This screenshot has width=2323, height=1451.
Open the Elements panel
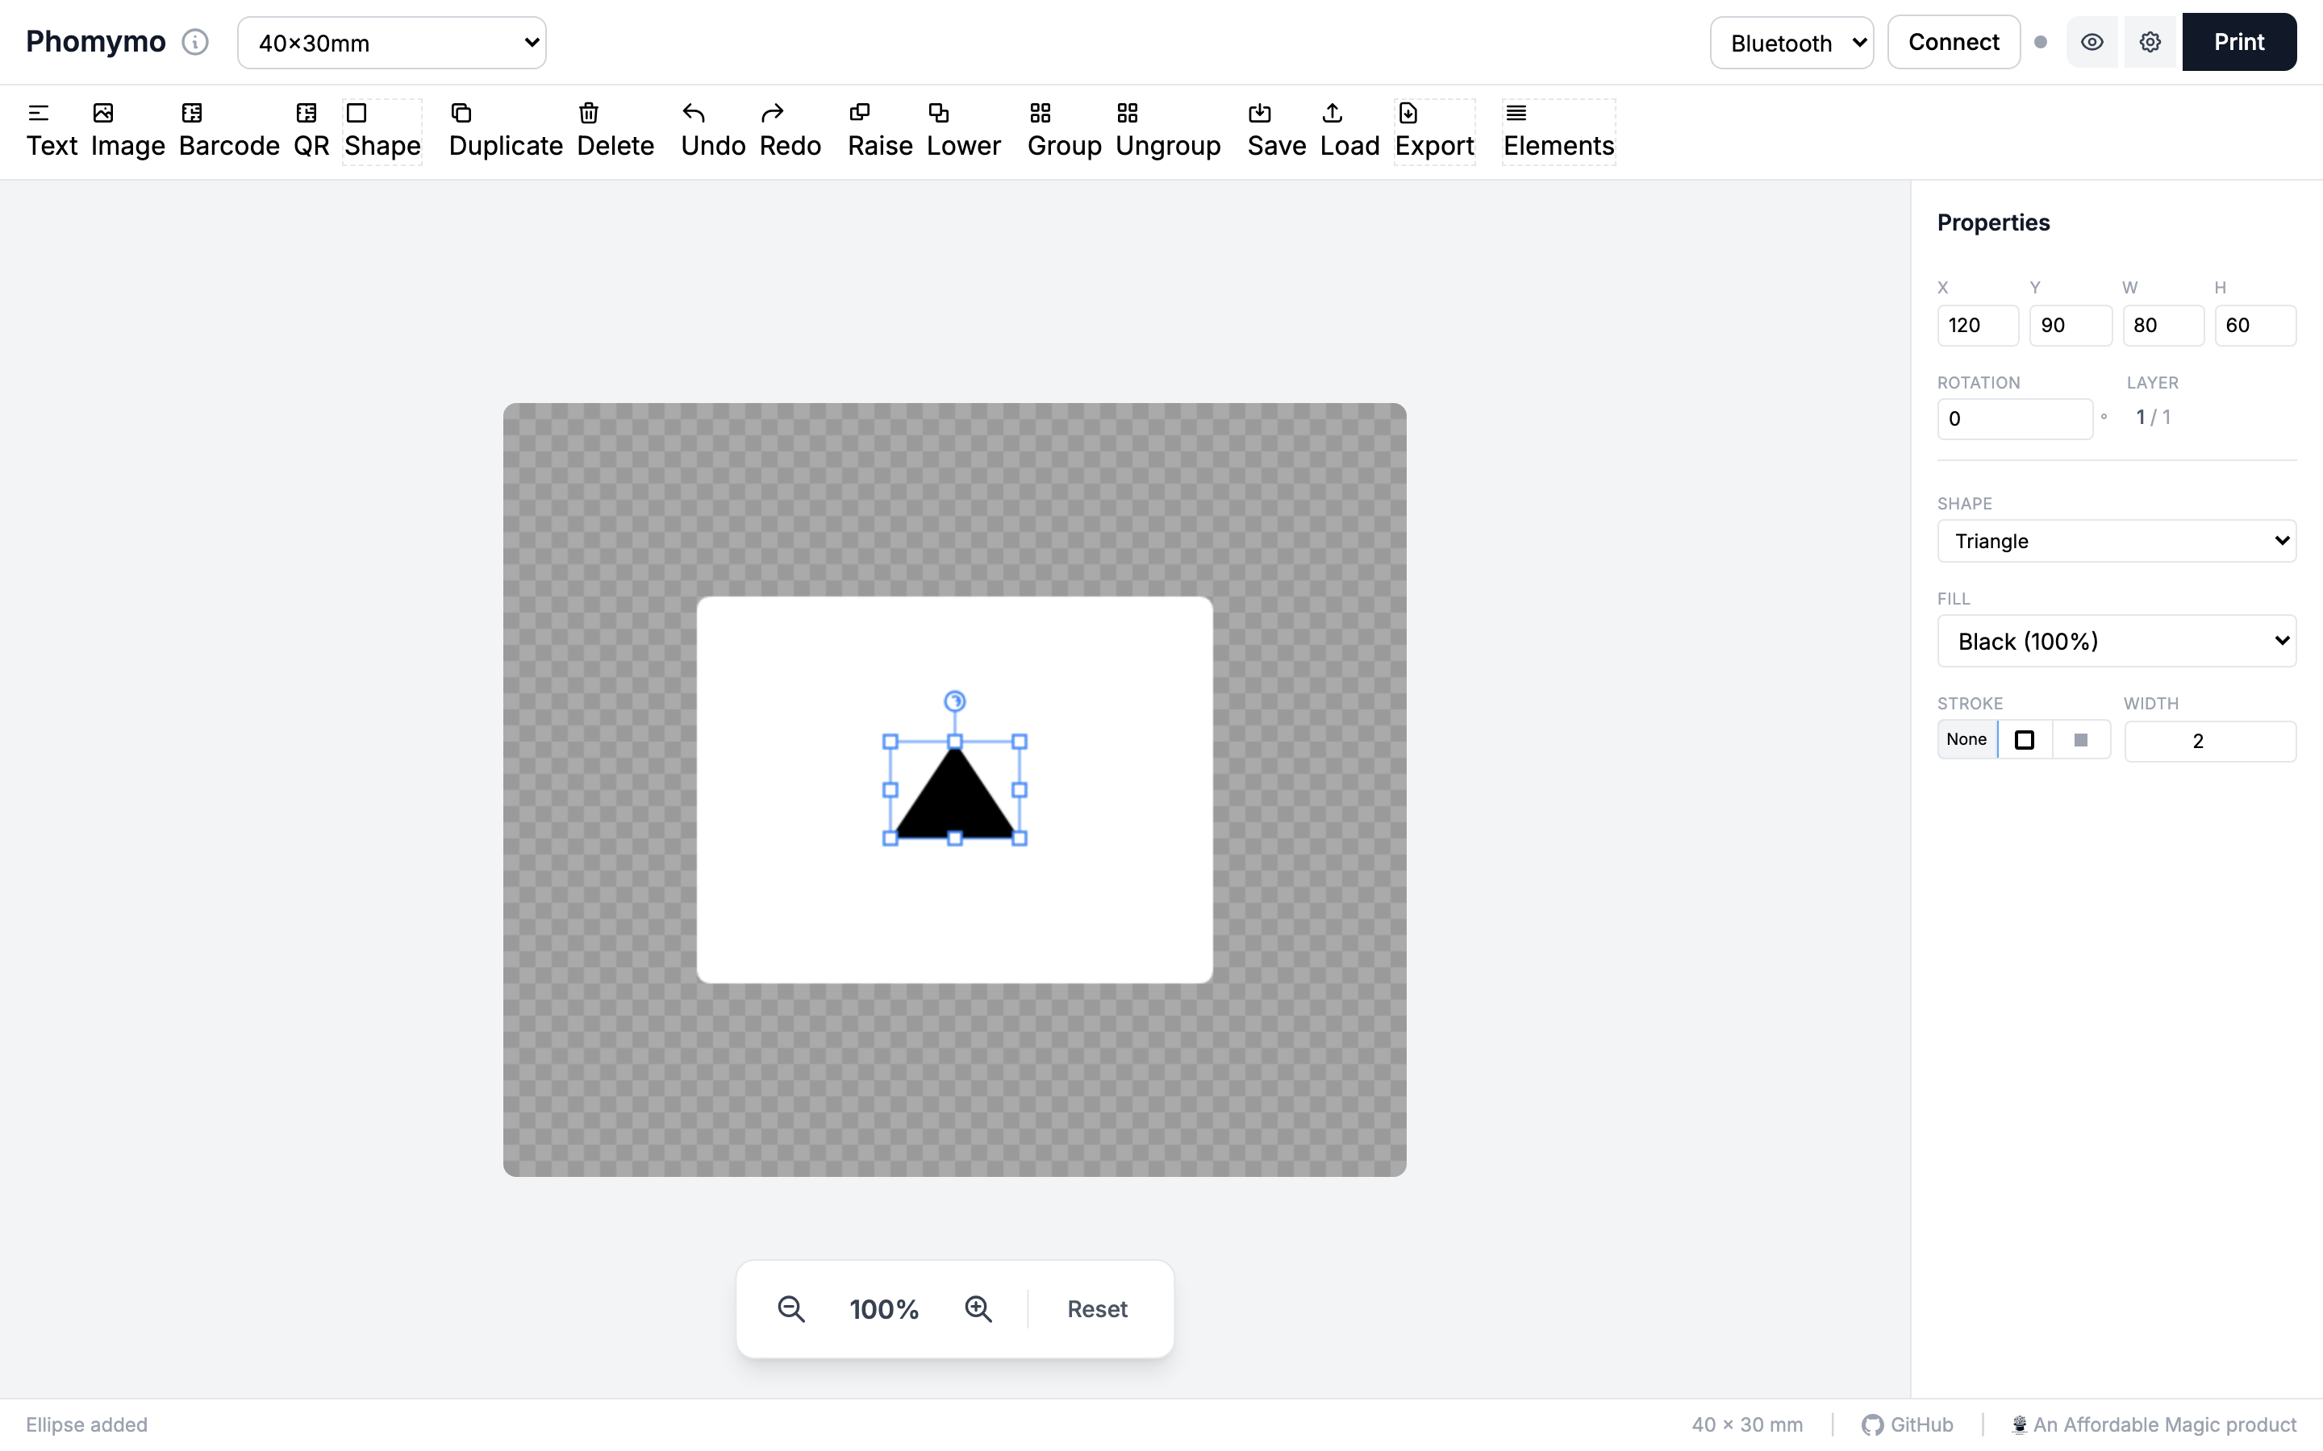[1558, 131]
